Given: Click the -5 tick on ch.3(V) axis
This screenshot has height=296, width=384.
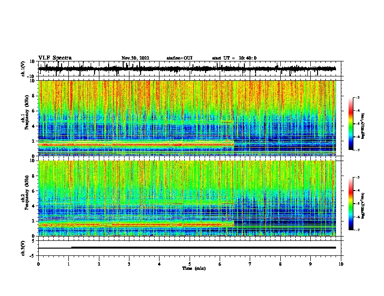Looking at the screenshot, I should [x=32, y=256].
